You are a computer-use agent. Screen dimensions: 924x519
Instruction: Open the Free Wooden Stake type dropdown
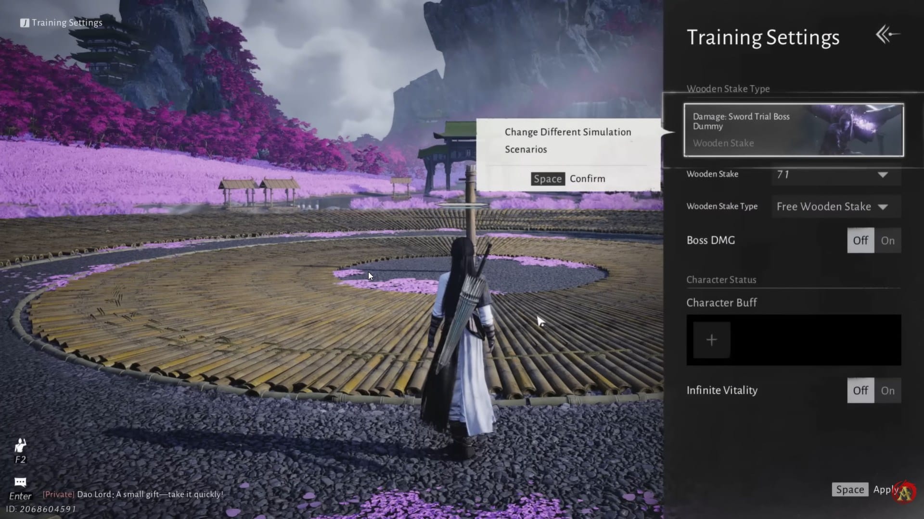pyautogui.click(x=824, y=207)
